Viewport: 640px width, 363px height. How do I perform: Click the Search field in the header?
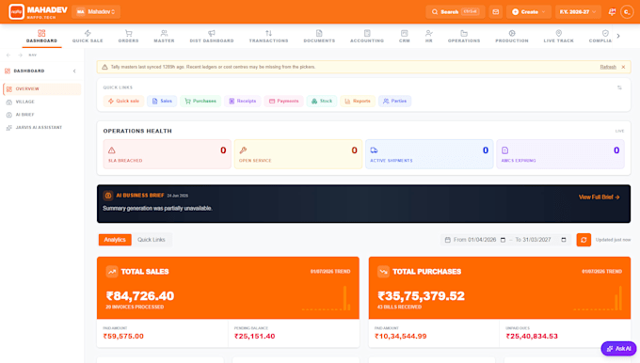(456, 12)
